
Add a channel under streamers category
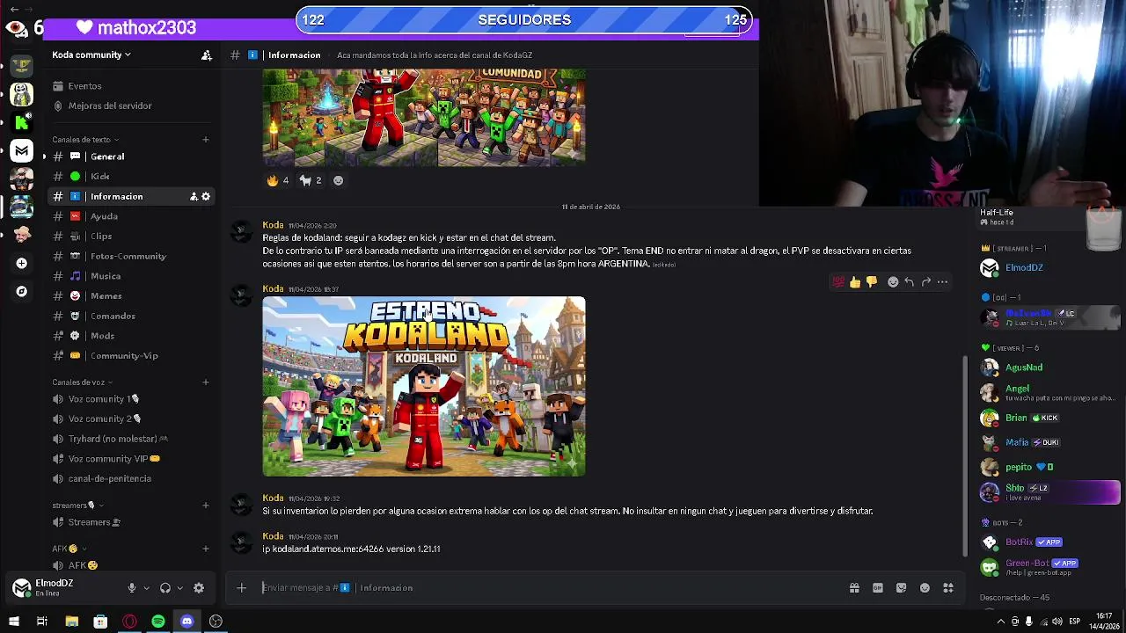pyautogui.click(x=206, y=505)
